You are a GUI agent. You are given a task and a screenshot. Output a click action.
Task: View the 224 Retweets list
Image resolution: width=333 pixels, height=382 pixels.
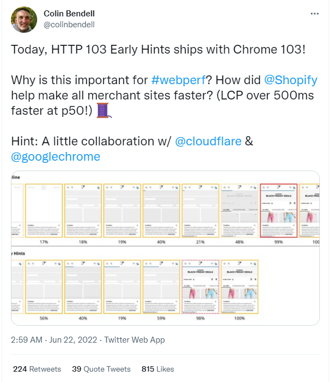[37, 369]
